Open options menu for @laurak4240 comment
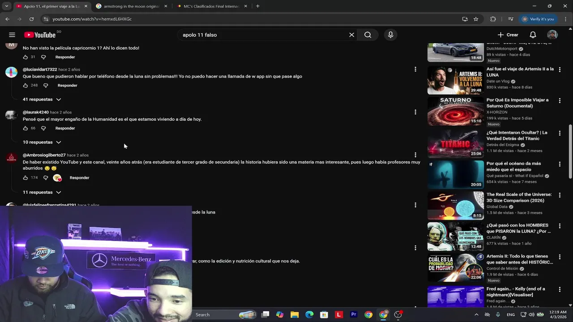This screenshot has height=322, width=573. pos(415,112)
